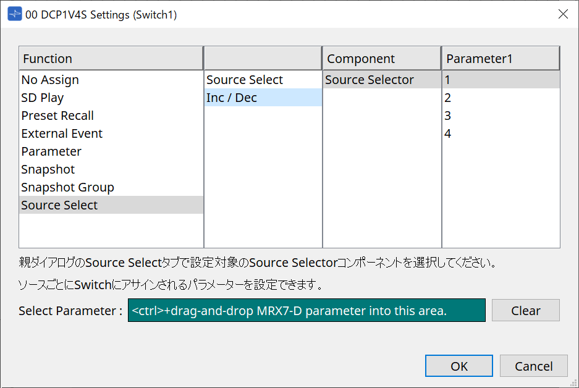Select "Preset Recall" function
Image resolution: width=579 pixels, height=388 pixels.
(x=57, y=116)
